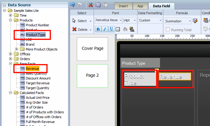Collapse the Base Facts folder
Viewport: 210px width, 126px height.
click(x=10, y=63)
